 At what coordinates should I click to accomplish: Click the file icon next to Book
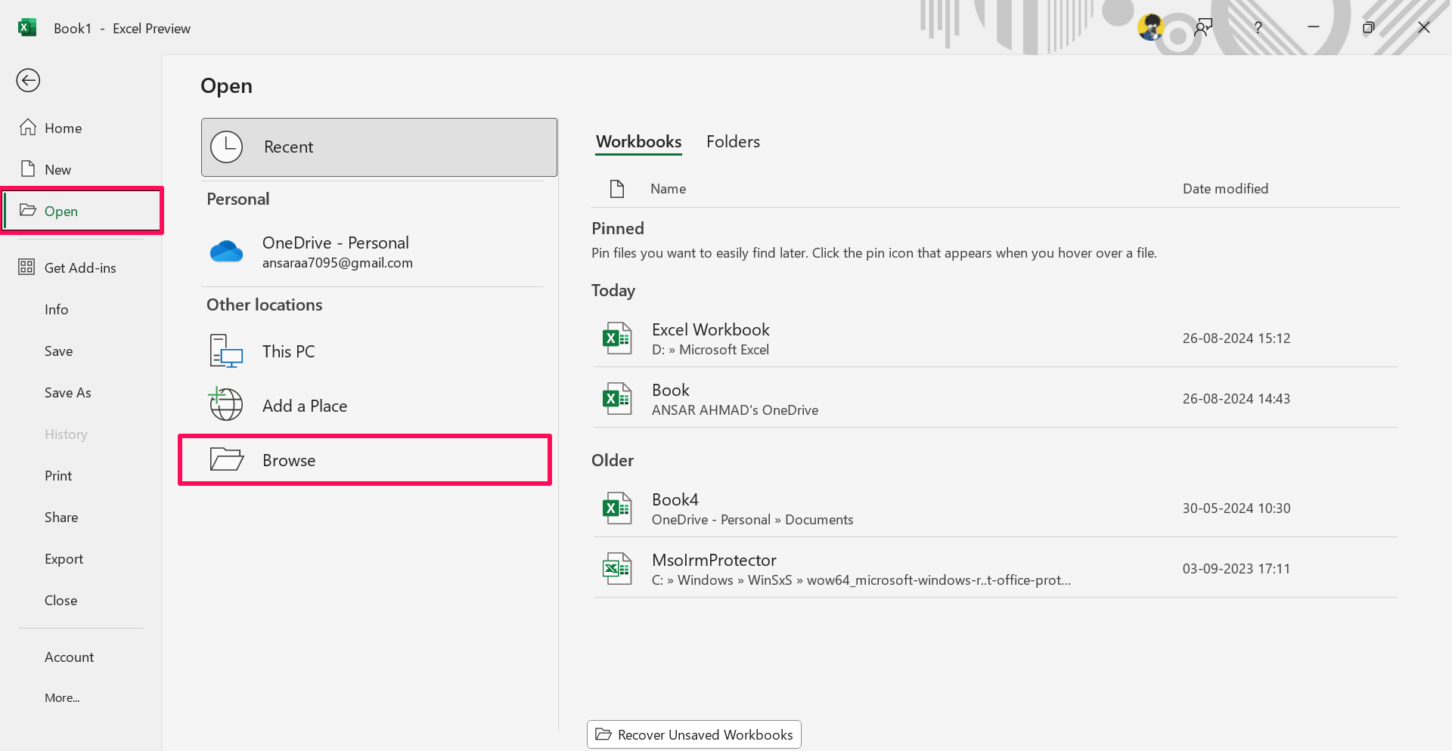(617, 398)
